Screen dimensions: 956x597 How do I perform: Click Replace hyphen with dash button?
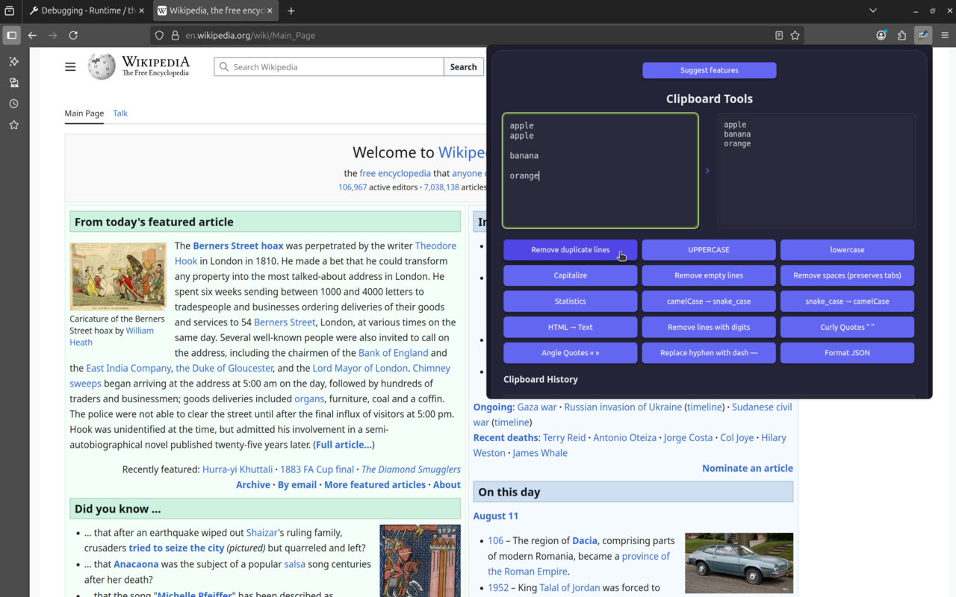(x=709, y=353)
